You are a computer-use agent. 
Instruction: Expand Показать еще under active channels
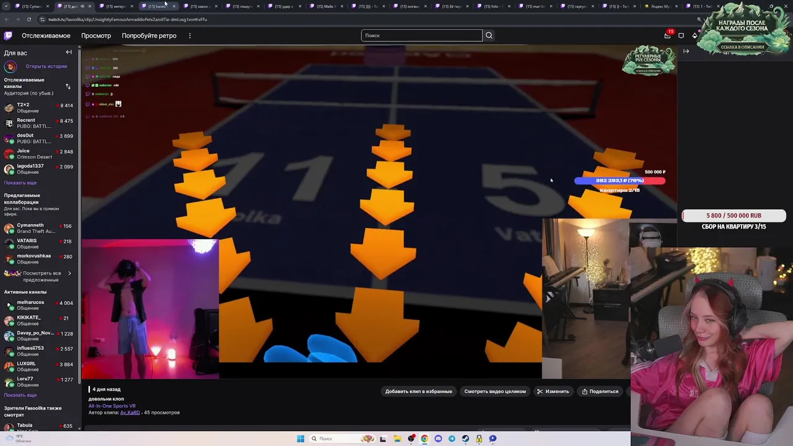[x=20, y=395]
